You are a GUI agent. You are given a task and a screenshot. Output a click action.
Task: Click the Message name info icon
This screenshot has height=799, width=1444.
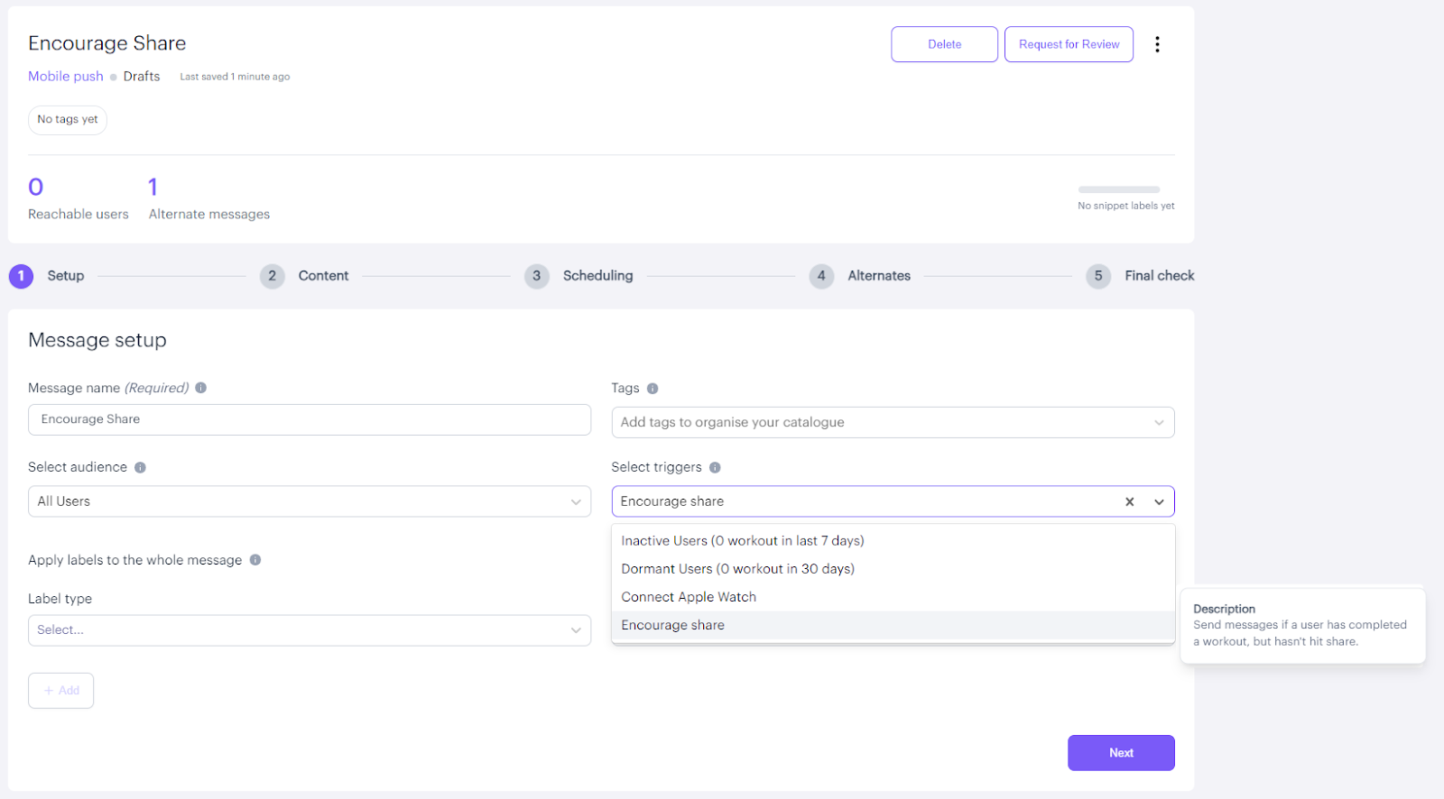coord(201,388)
